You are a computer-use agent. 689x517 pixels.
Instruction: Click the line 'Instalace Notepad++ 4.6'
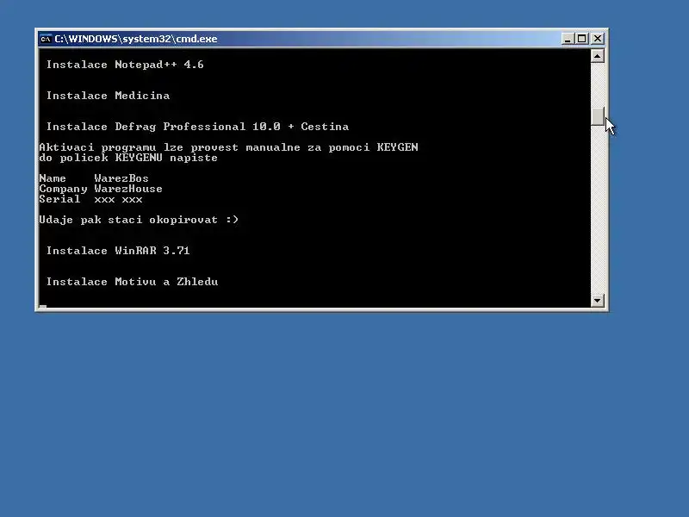pyautogui.click(x=125, y=65)
